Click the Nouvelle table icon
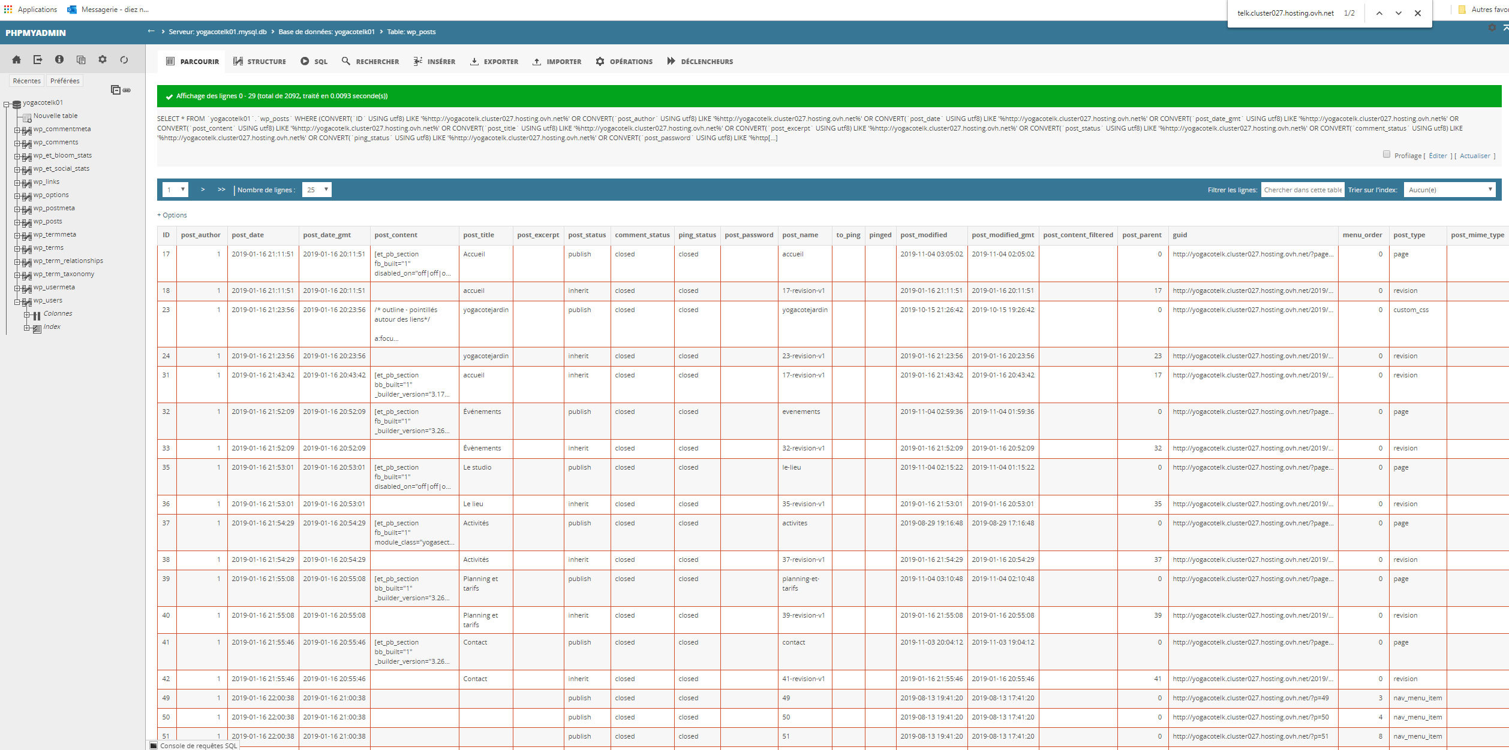 click(x=27, y=117)
